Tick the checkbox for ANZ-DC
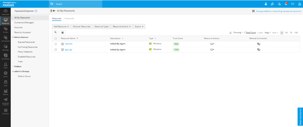303x127 pixels. click(56, 44)
